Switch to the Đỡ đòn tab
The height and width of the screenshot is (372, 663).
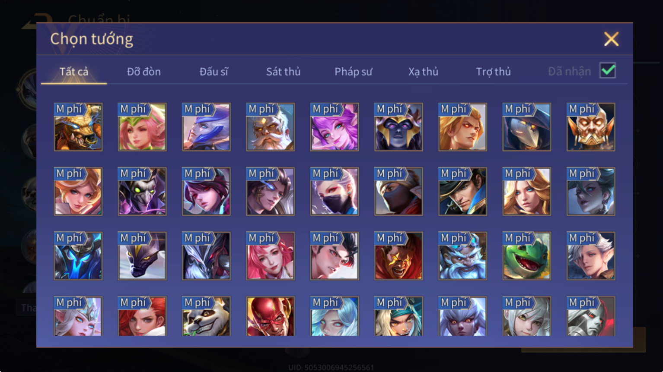pyautogui.click(x=144, y=72)
